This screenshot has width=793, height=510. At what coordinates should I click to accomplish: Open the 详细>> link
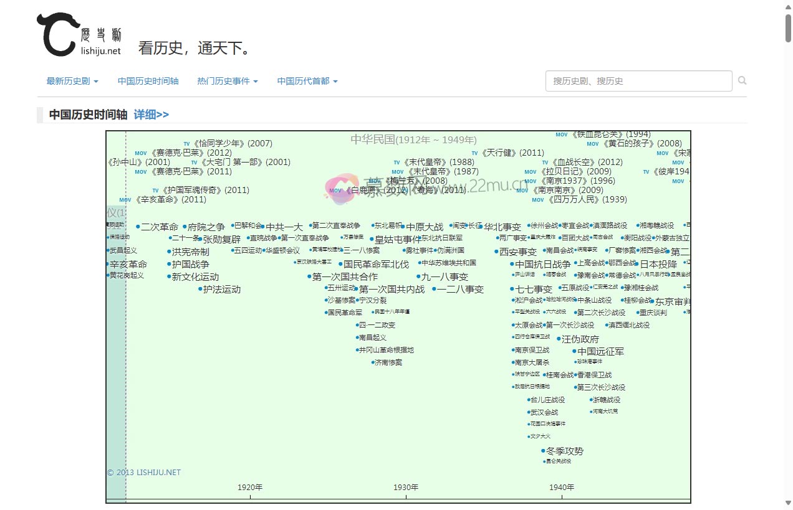[x=151, y=115]
